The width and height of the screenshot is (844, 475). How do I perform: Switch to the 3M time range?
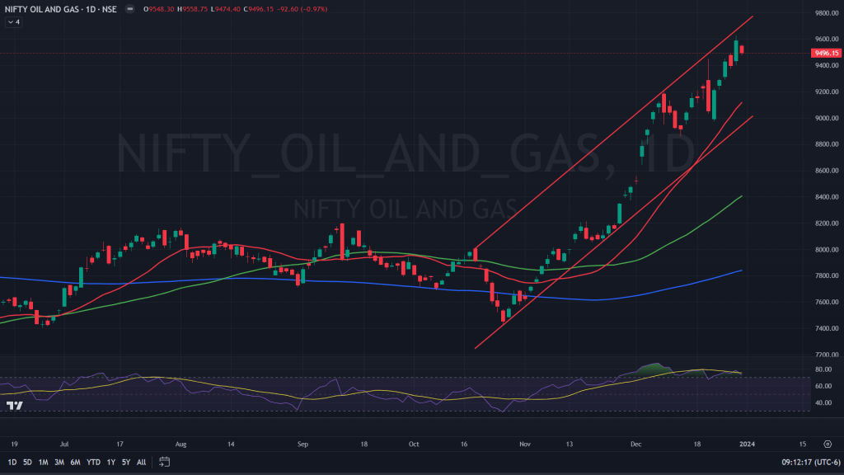59,462
